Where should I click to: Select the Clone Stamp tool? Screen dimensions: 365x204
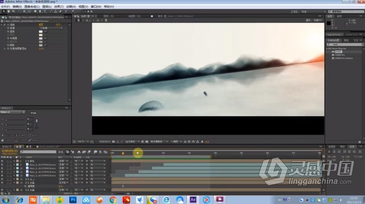click(55, 11)
